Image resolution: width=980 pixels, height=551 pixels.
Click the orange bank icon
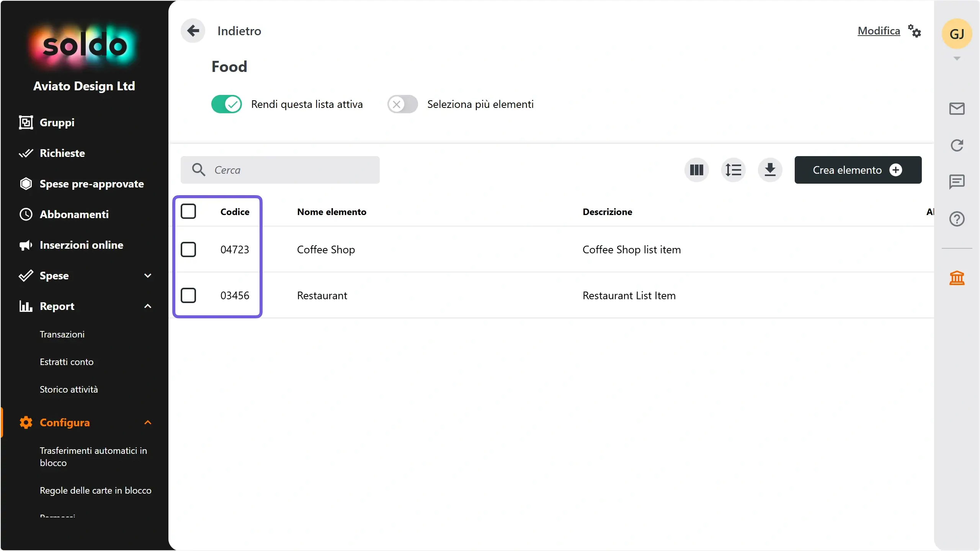click(x=957, y=278)
